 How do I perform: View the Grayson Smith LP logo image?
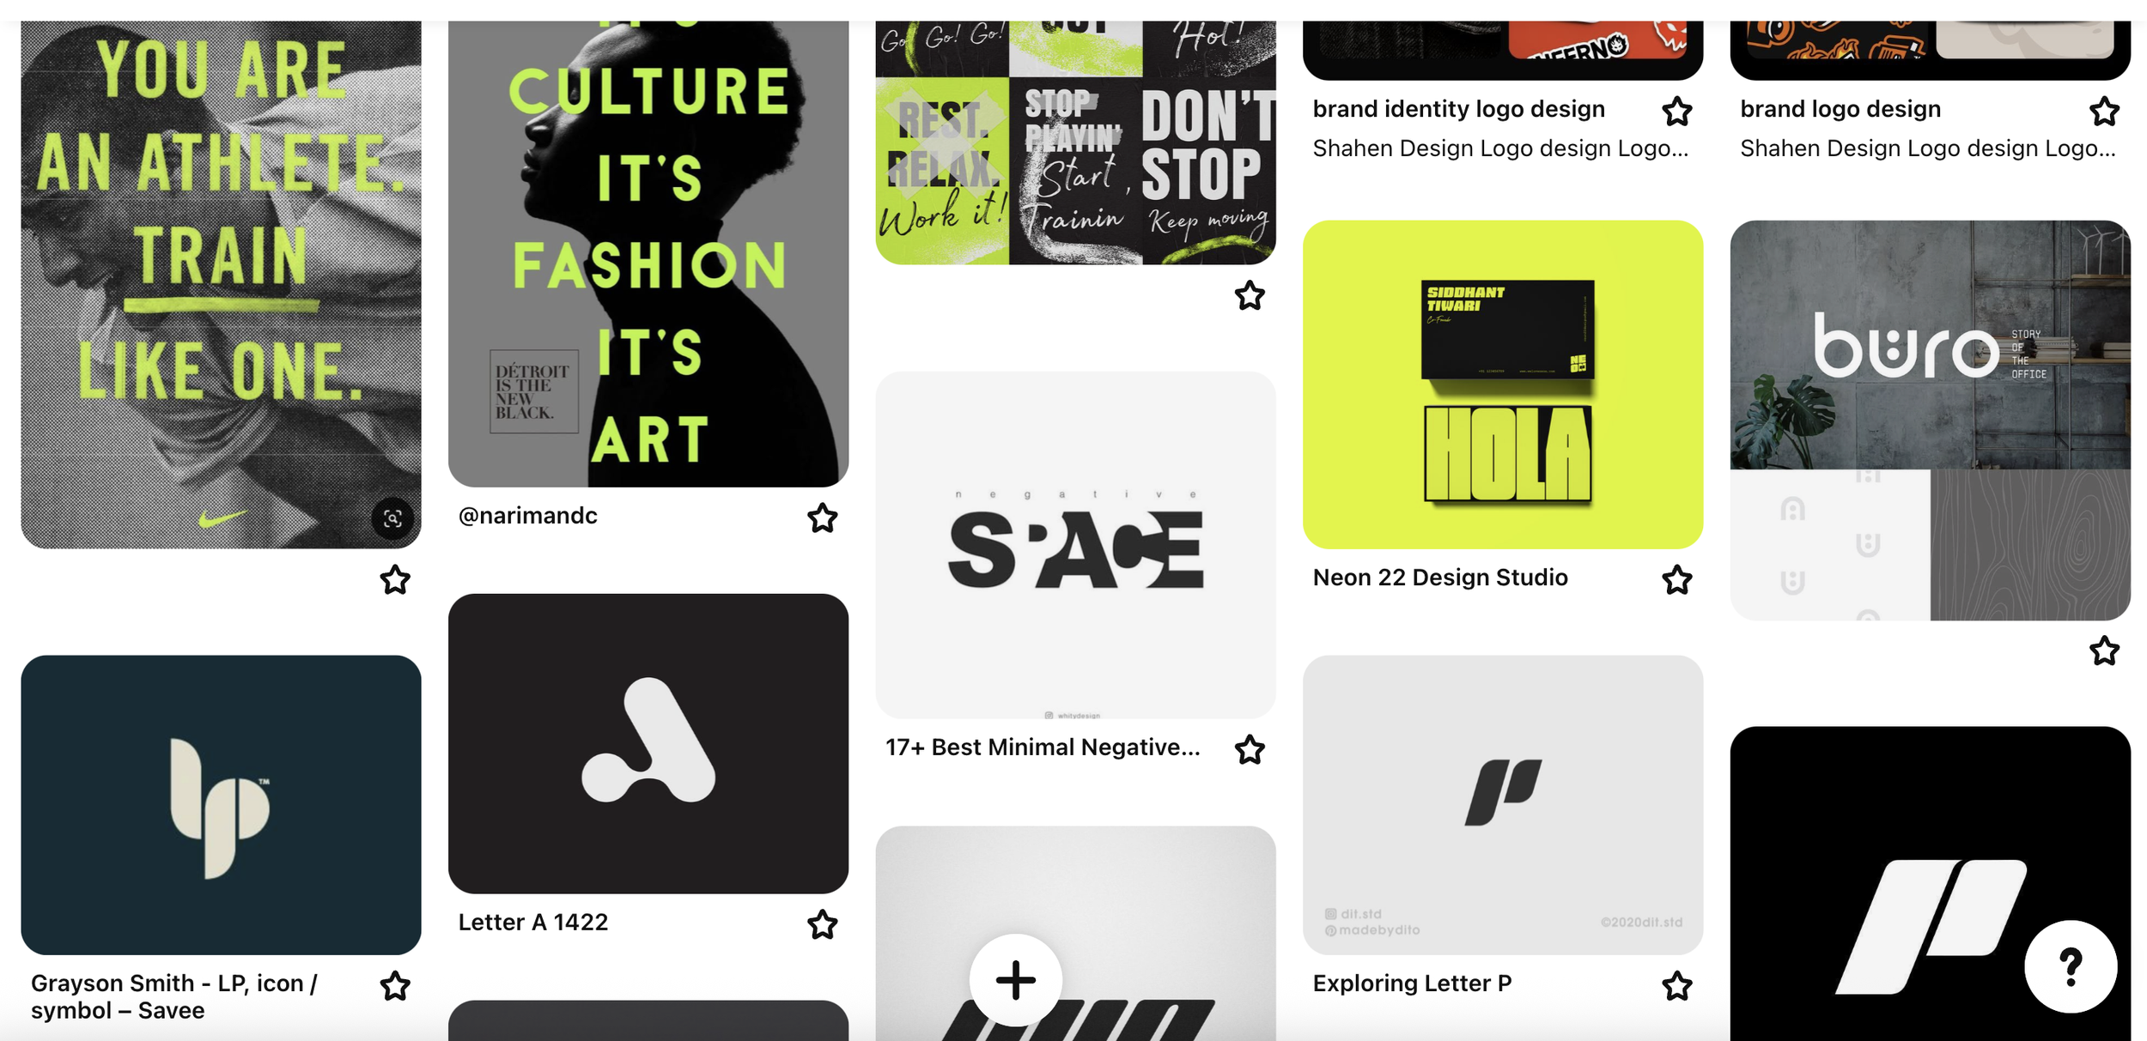pos(221,805)
